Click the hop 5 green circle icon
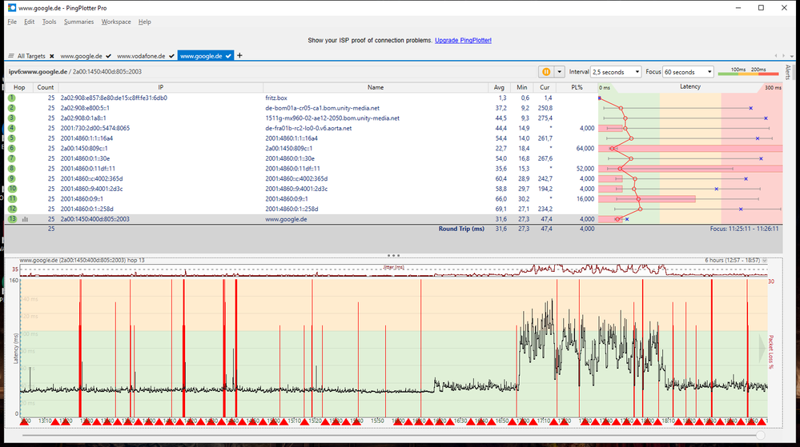This screenshot has height=447, width=800. (12, 138)
